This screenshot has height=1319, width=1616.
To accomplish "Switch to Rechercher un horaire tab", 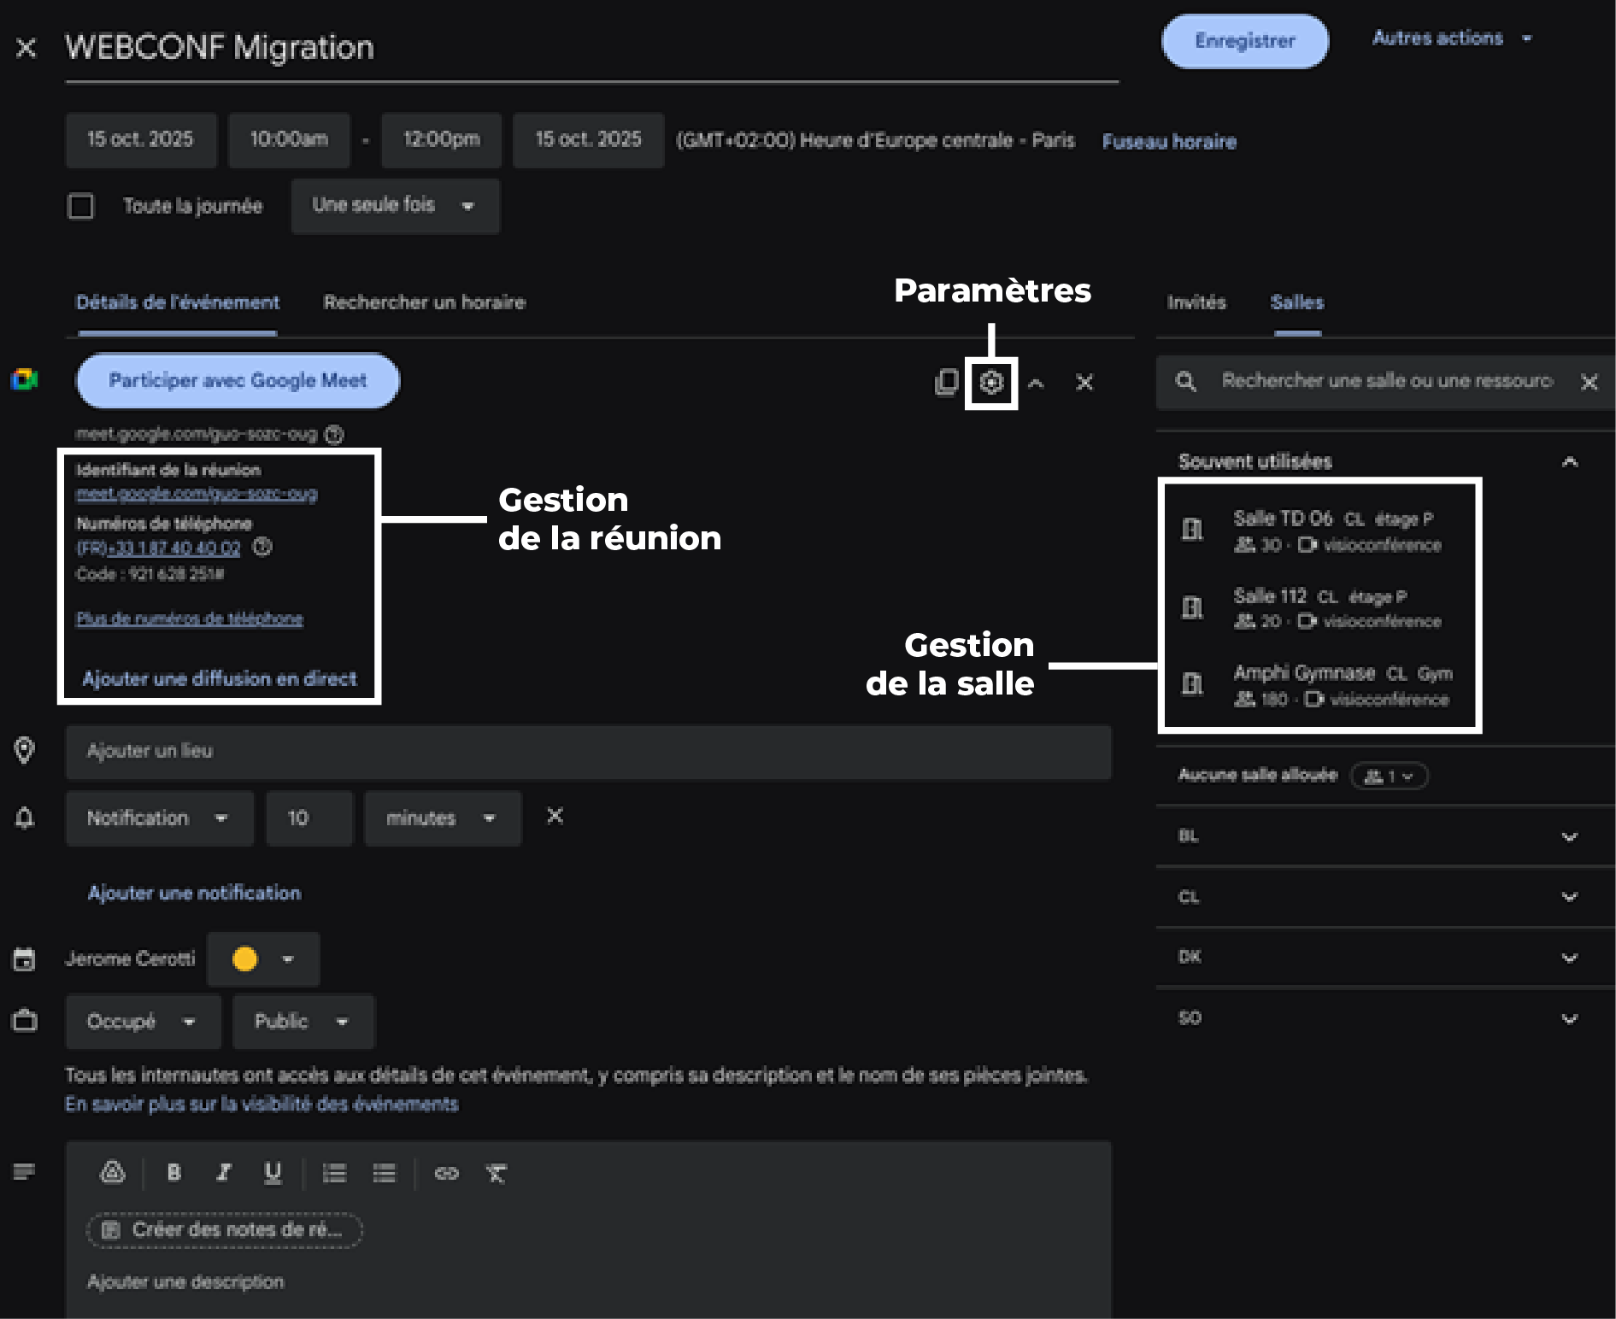I will click(424, 302).
